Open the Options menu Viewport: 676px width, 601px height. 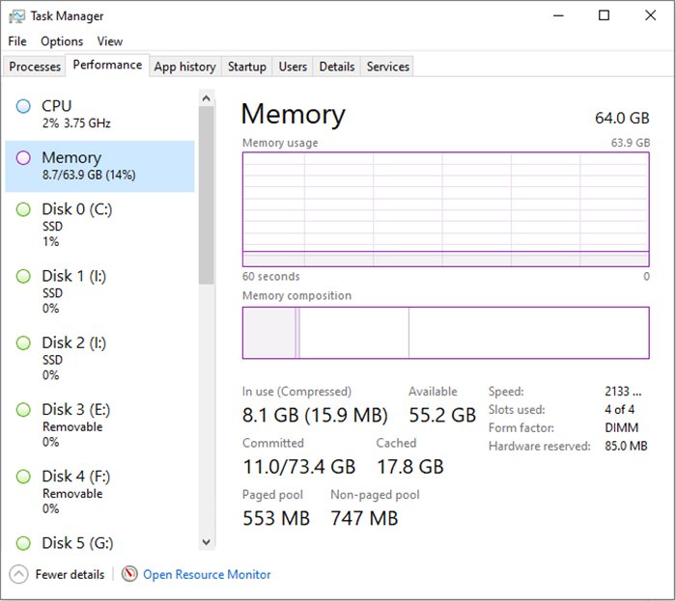(x=62, y=41)
